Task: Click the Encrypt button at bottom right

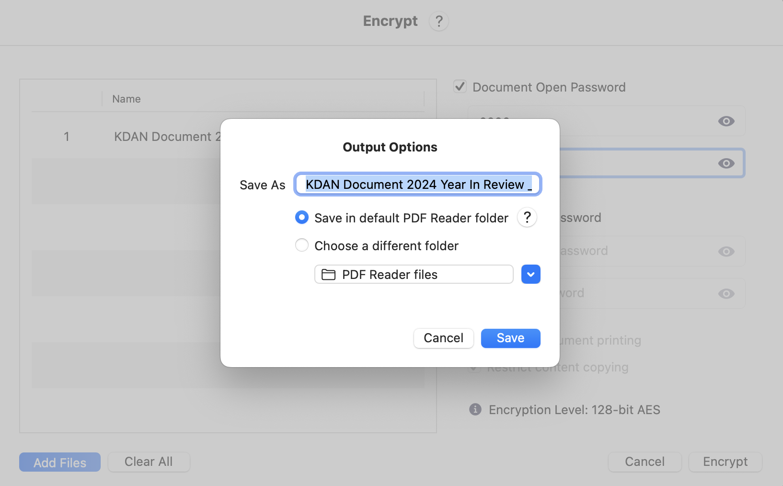Action: (725, 462)
